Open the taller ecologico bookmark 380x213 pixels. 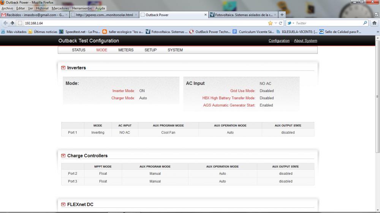[x=123, y=32]
